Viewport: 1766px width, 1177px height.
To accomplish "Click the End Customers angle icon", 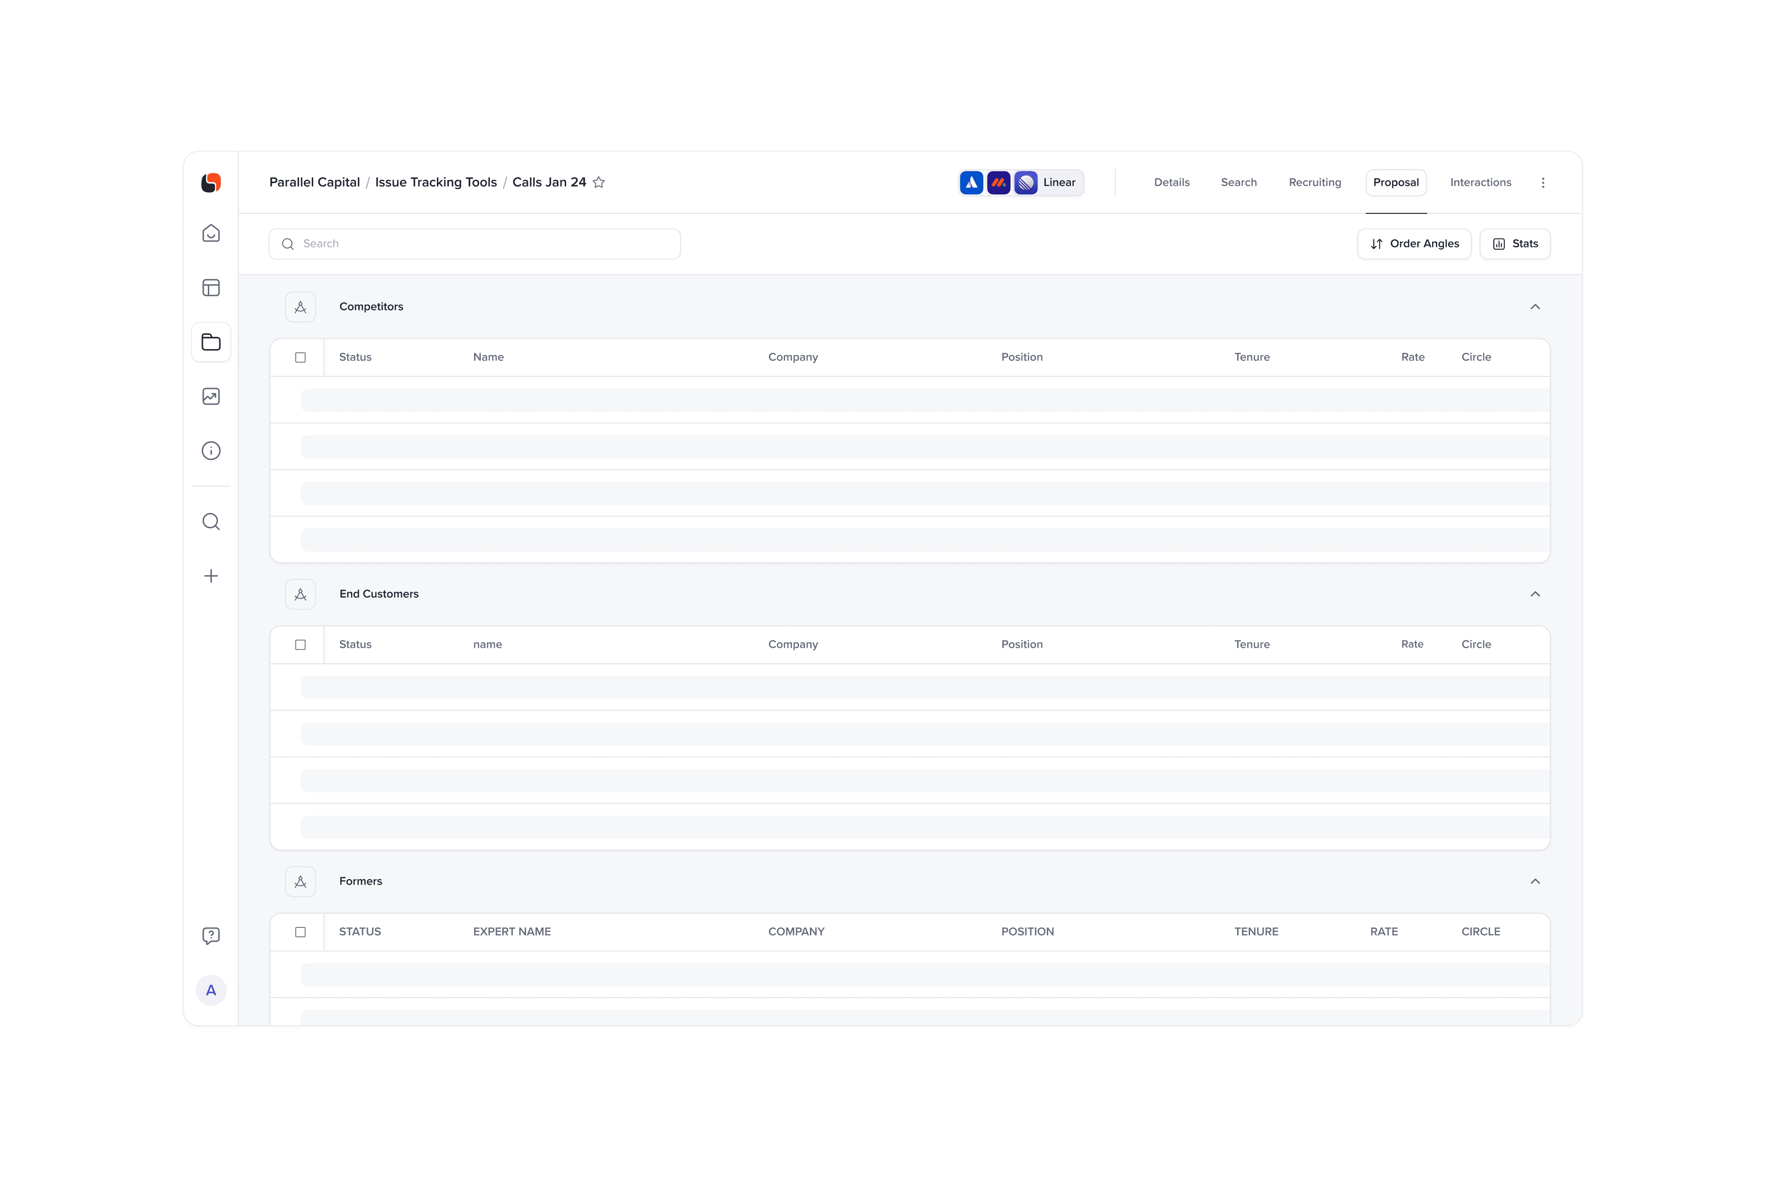I will click(x=300, y=594).
